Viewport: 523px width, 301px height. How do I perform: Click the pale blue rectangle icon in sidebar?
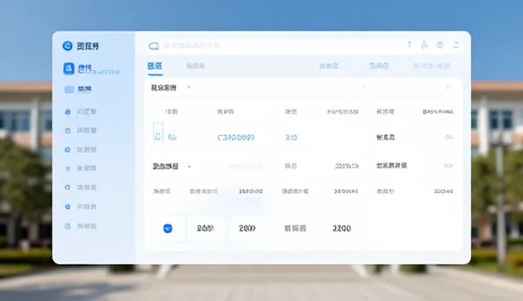[x=69, y=89]
